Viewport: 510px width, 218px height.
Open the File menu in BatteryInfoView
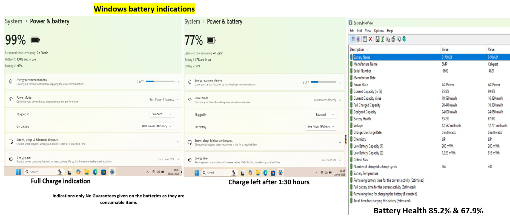coord(352,31)
